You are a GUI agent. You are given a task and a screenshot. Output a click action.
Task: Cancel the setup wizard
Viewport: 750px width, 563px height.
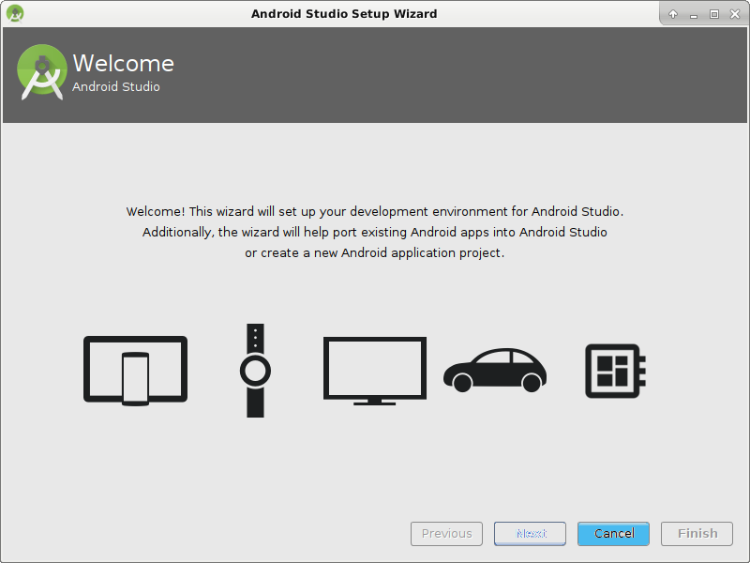coord(613,533)
